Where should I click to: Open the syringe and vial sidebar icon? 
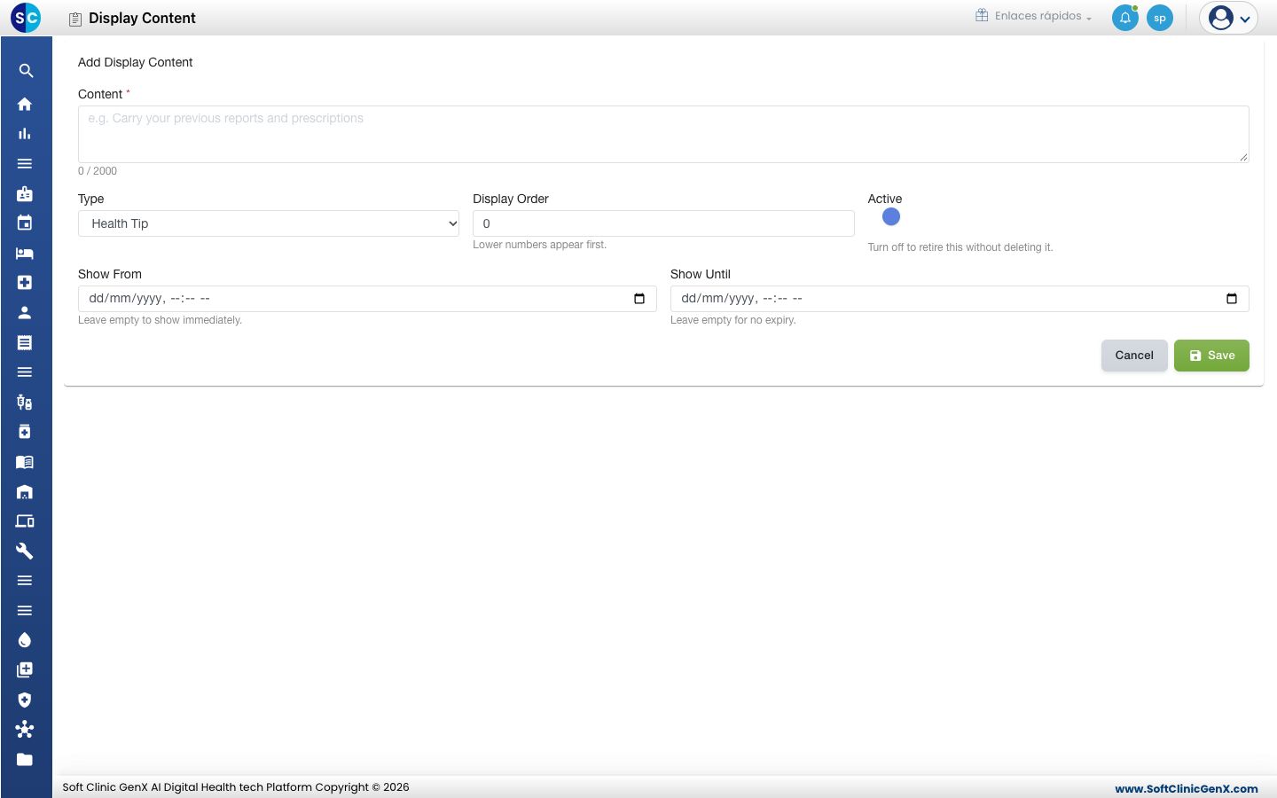pyautogui.click(x=25, y=402)
